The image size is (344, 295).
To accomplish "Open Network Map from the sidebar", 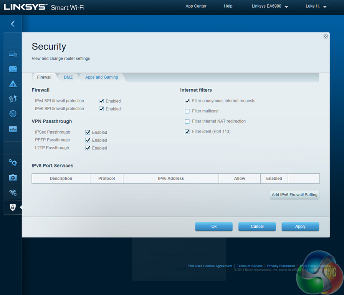I will pos(13,54).
